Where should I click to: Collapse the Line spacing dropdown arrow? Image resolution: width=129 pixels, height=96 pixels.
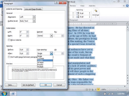click(x=51, y=53)
